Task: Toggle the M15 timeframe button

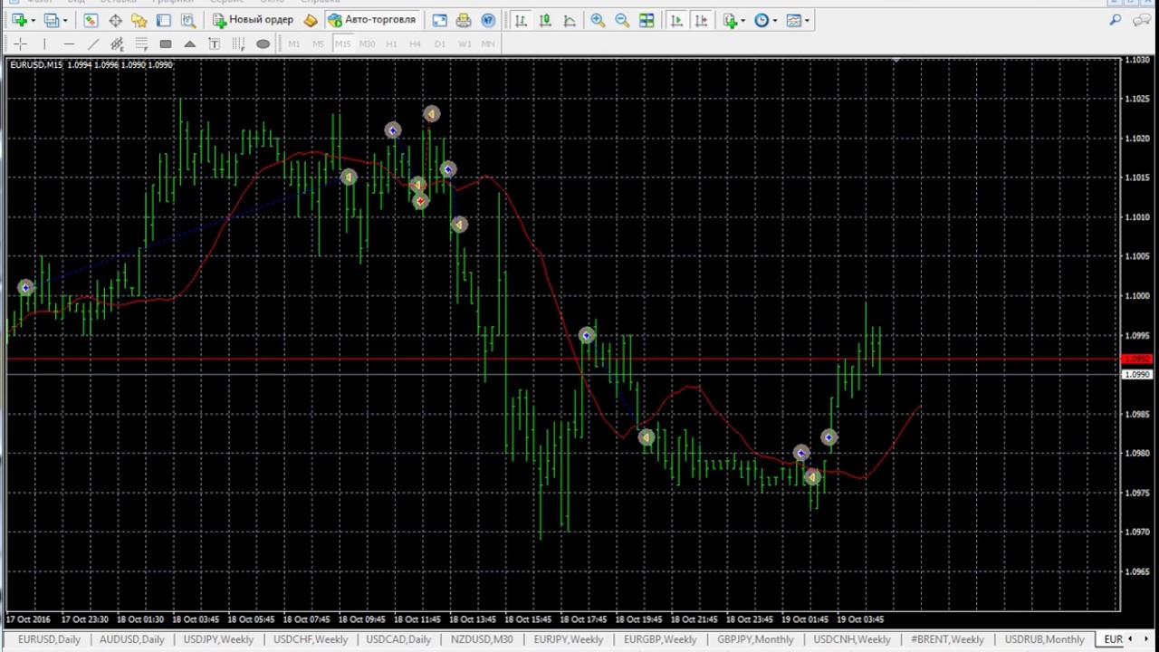Action: point(343,43)
